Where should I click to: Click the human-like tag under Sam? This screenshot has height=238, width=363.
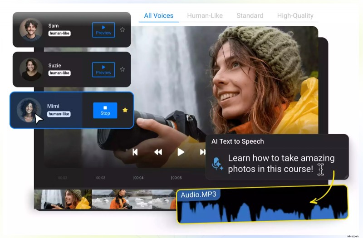[x=59, y=33]
